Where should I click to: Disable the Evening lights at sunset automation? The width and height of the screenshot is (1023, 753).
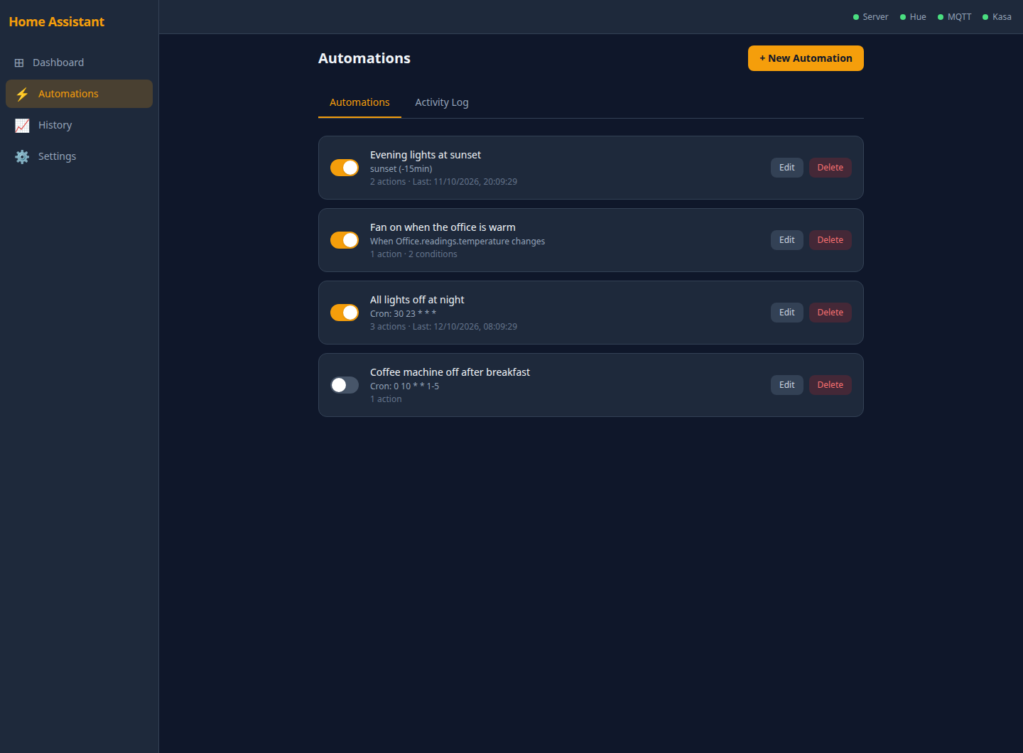345,168
